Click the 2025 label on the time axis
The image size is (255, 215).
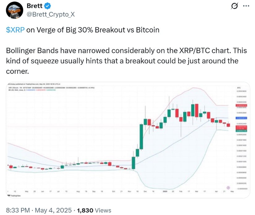pos(165,191)
